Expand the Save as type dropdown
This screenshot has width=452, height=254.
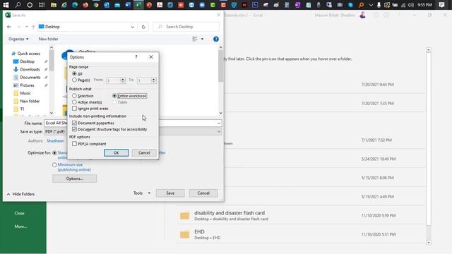coord(219,132)
